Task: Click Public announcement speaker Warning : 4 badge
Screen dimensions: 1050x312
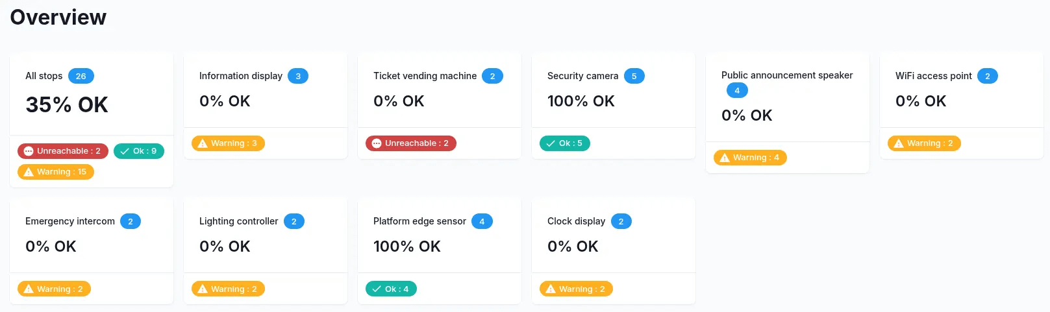Action: (x=750, y=158)
